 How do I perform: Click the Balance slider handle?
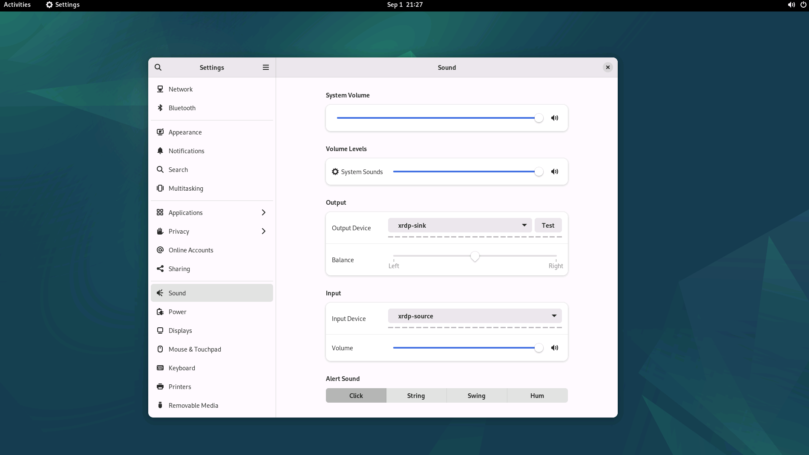pyautogui.click(x=475, y=256)
